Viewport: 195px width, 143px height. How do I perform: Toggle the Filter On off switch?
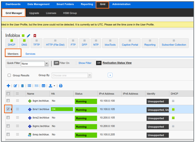[x=56, y=63]
